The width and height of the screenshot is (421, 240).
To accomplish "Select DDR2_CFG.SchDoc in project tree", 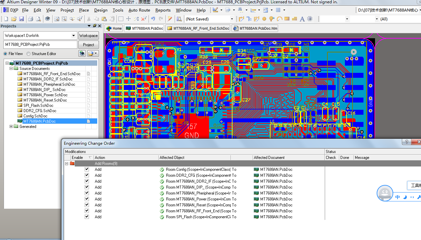I will (40, 111).
